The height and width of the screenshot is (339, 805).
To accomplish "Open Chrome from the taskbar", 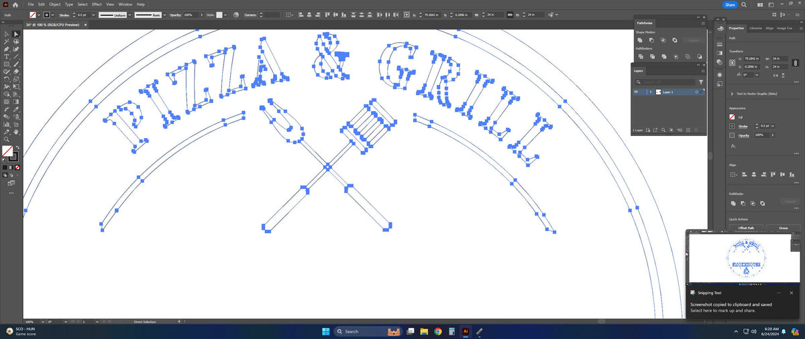I will (437, 331).
